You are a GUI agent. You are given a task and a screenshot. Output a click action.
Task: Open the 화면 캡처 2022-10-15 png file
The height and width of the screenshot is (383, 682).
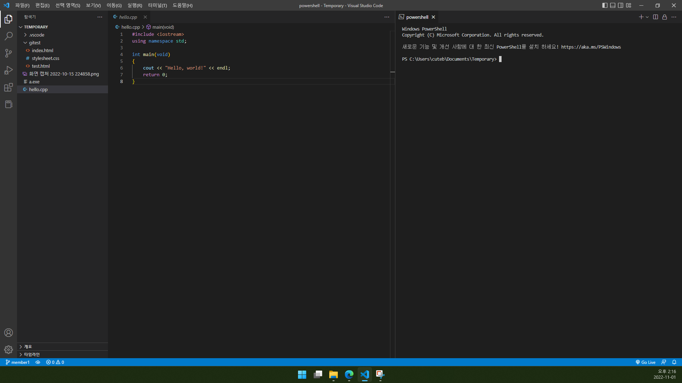(63, 74)
